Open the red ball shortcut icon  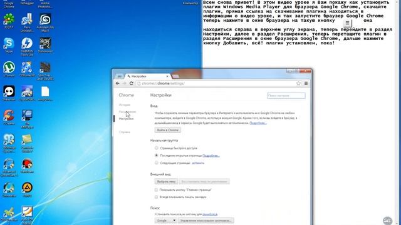[27, 165]
